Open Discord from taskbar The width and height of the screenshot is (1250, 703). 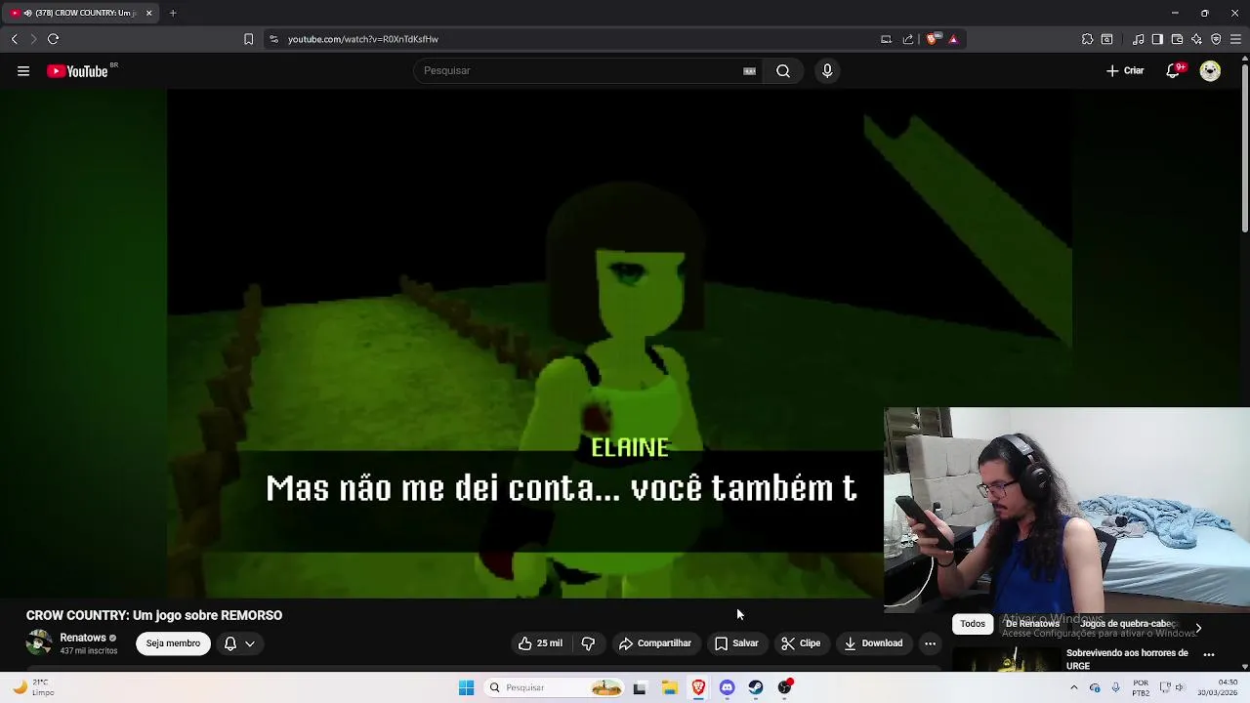pos(727,687)
